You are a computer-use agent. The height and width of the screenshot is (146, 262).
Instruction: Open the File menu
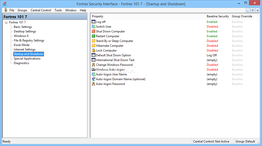[12, 10]
